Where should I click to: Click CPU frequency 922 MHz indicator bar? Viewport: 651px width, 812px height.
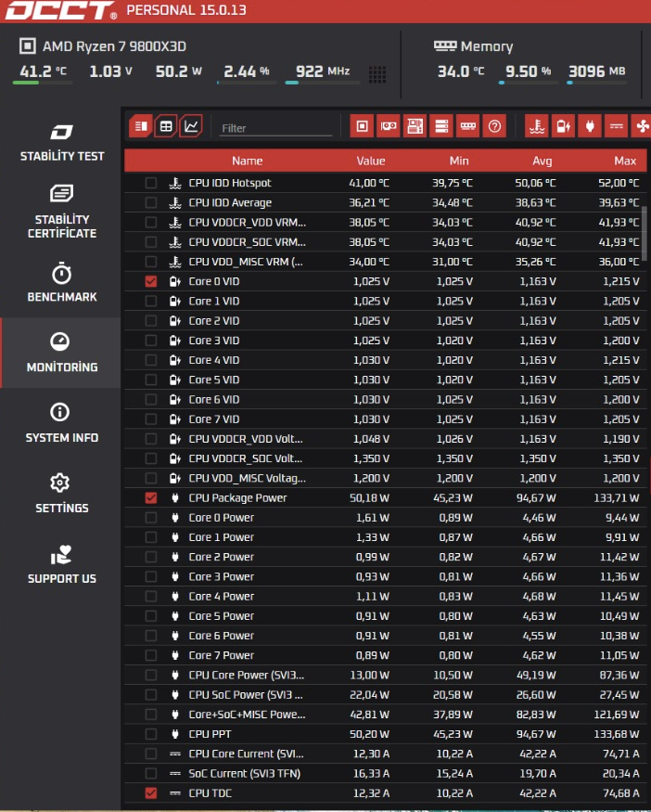[x=323, y=83]
